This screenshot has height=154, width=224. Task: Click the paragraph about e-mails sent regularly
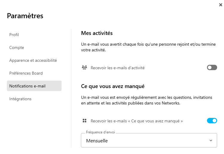(147, 100)
